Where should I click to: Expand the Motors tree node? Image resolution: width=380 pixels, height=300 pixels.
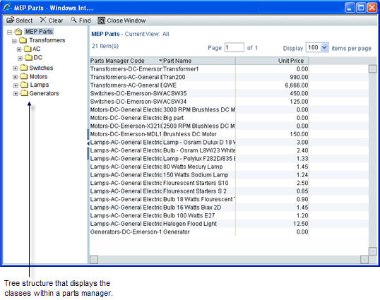point(15,77)
